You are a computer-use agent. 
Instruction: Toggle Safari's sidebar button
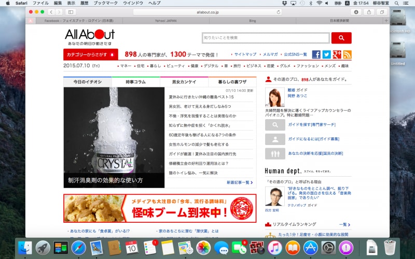coord(71,12)
